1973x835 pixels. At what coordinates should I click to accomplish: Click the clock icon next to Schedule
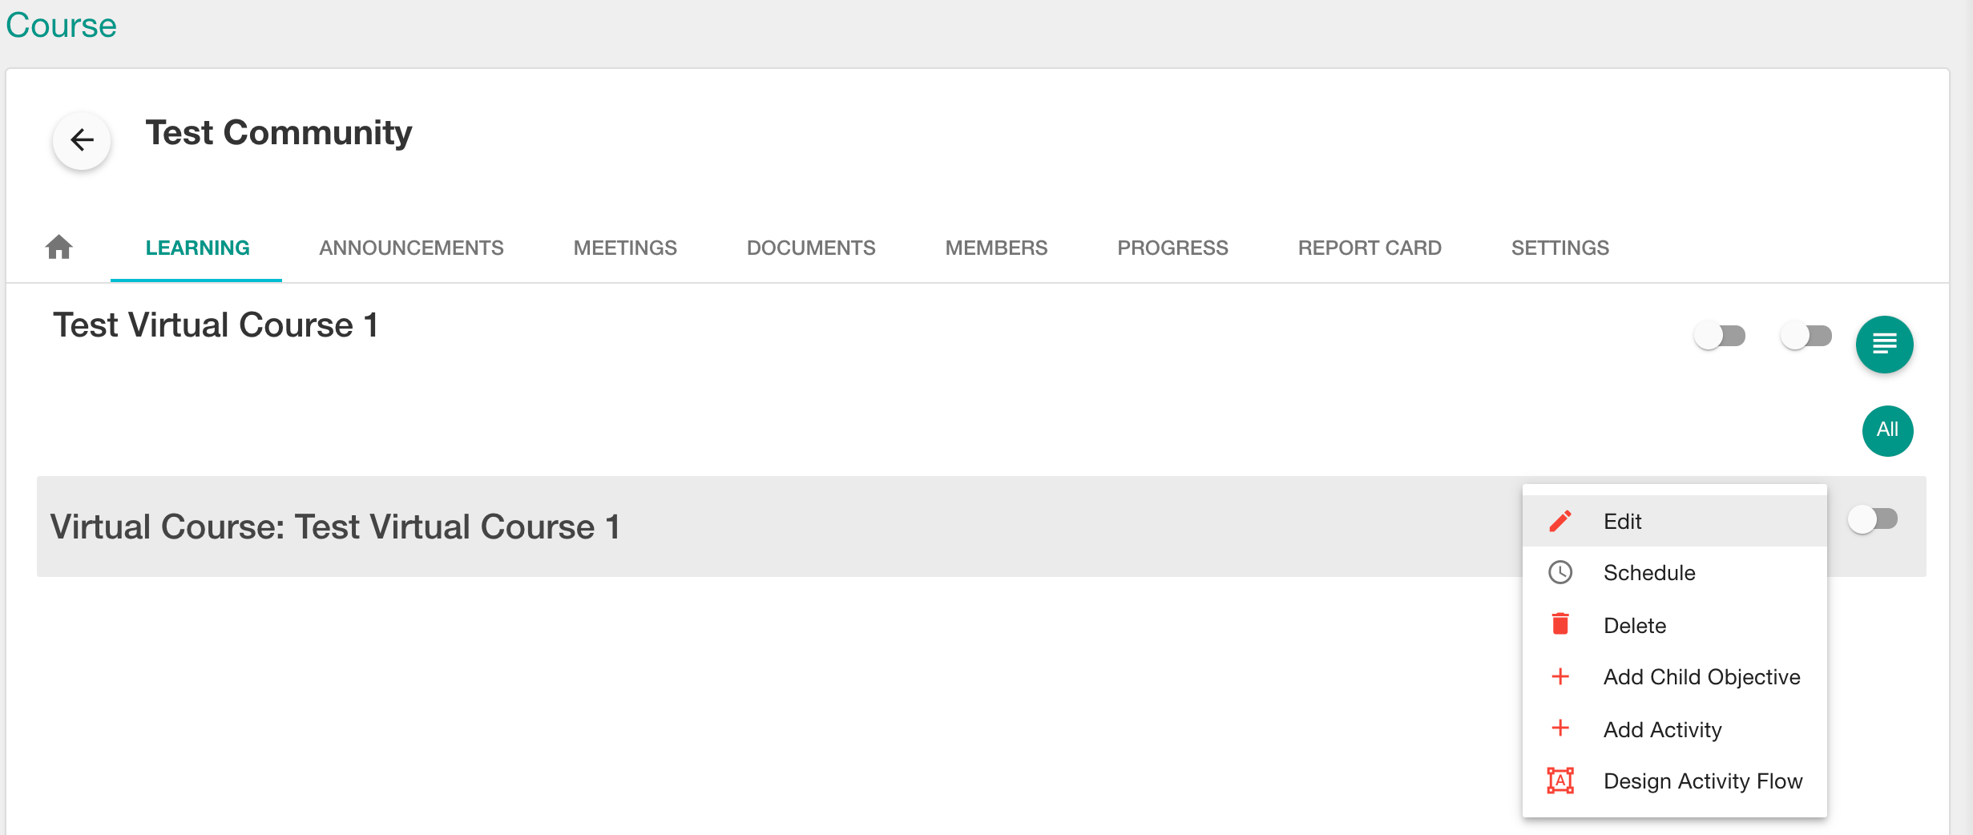pos(1560,572)
